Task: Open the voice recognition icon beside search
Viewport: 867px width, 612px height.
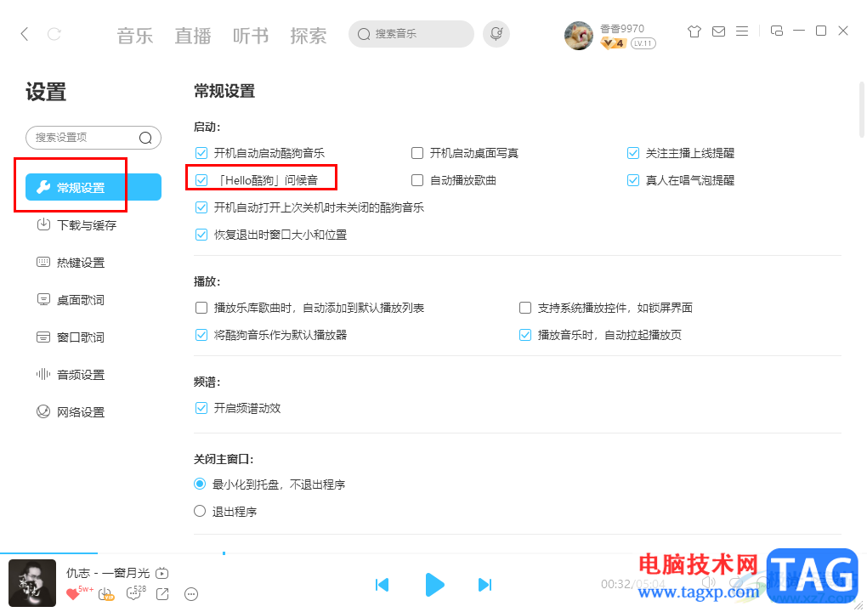Action: point(496,34)
